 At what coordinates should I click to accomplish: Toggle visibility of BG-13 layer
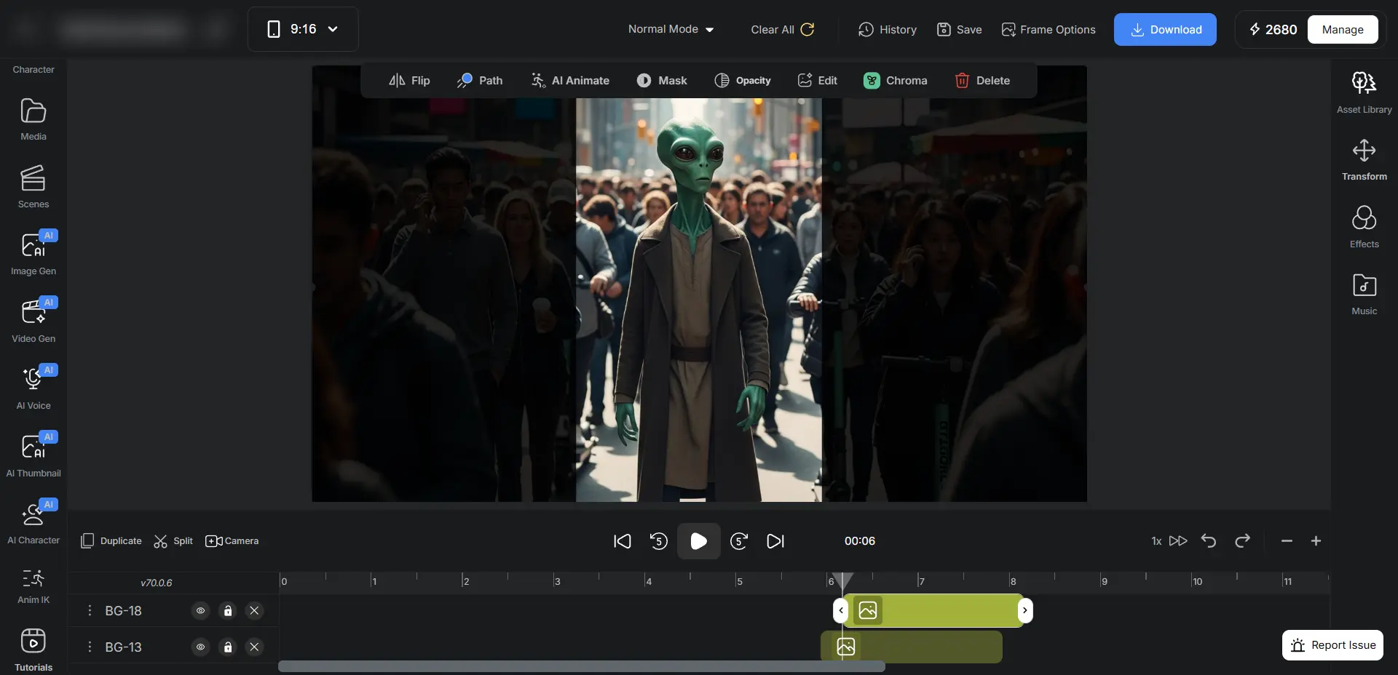pos(200,647)
